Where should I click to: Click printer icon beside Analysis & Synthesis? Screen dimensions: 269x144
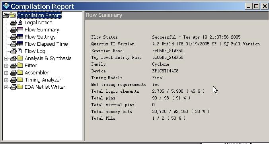14,58
